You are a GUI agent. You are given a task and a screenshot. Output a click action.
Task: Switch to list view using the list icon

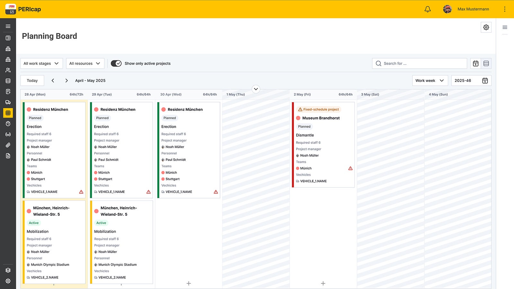pyautogui.click(x=486, y=63)
